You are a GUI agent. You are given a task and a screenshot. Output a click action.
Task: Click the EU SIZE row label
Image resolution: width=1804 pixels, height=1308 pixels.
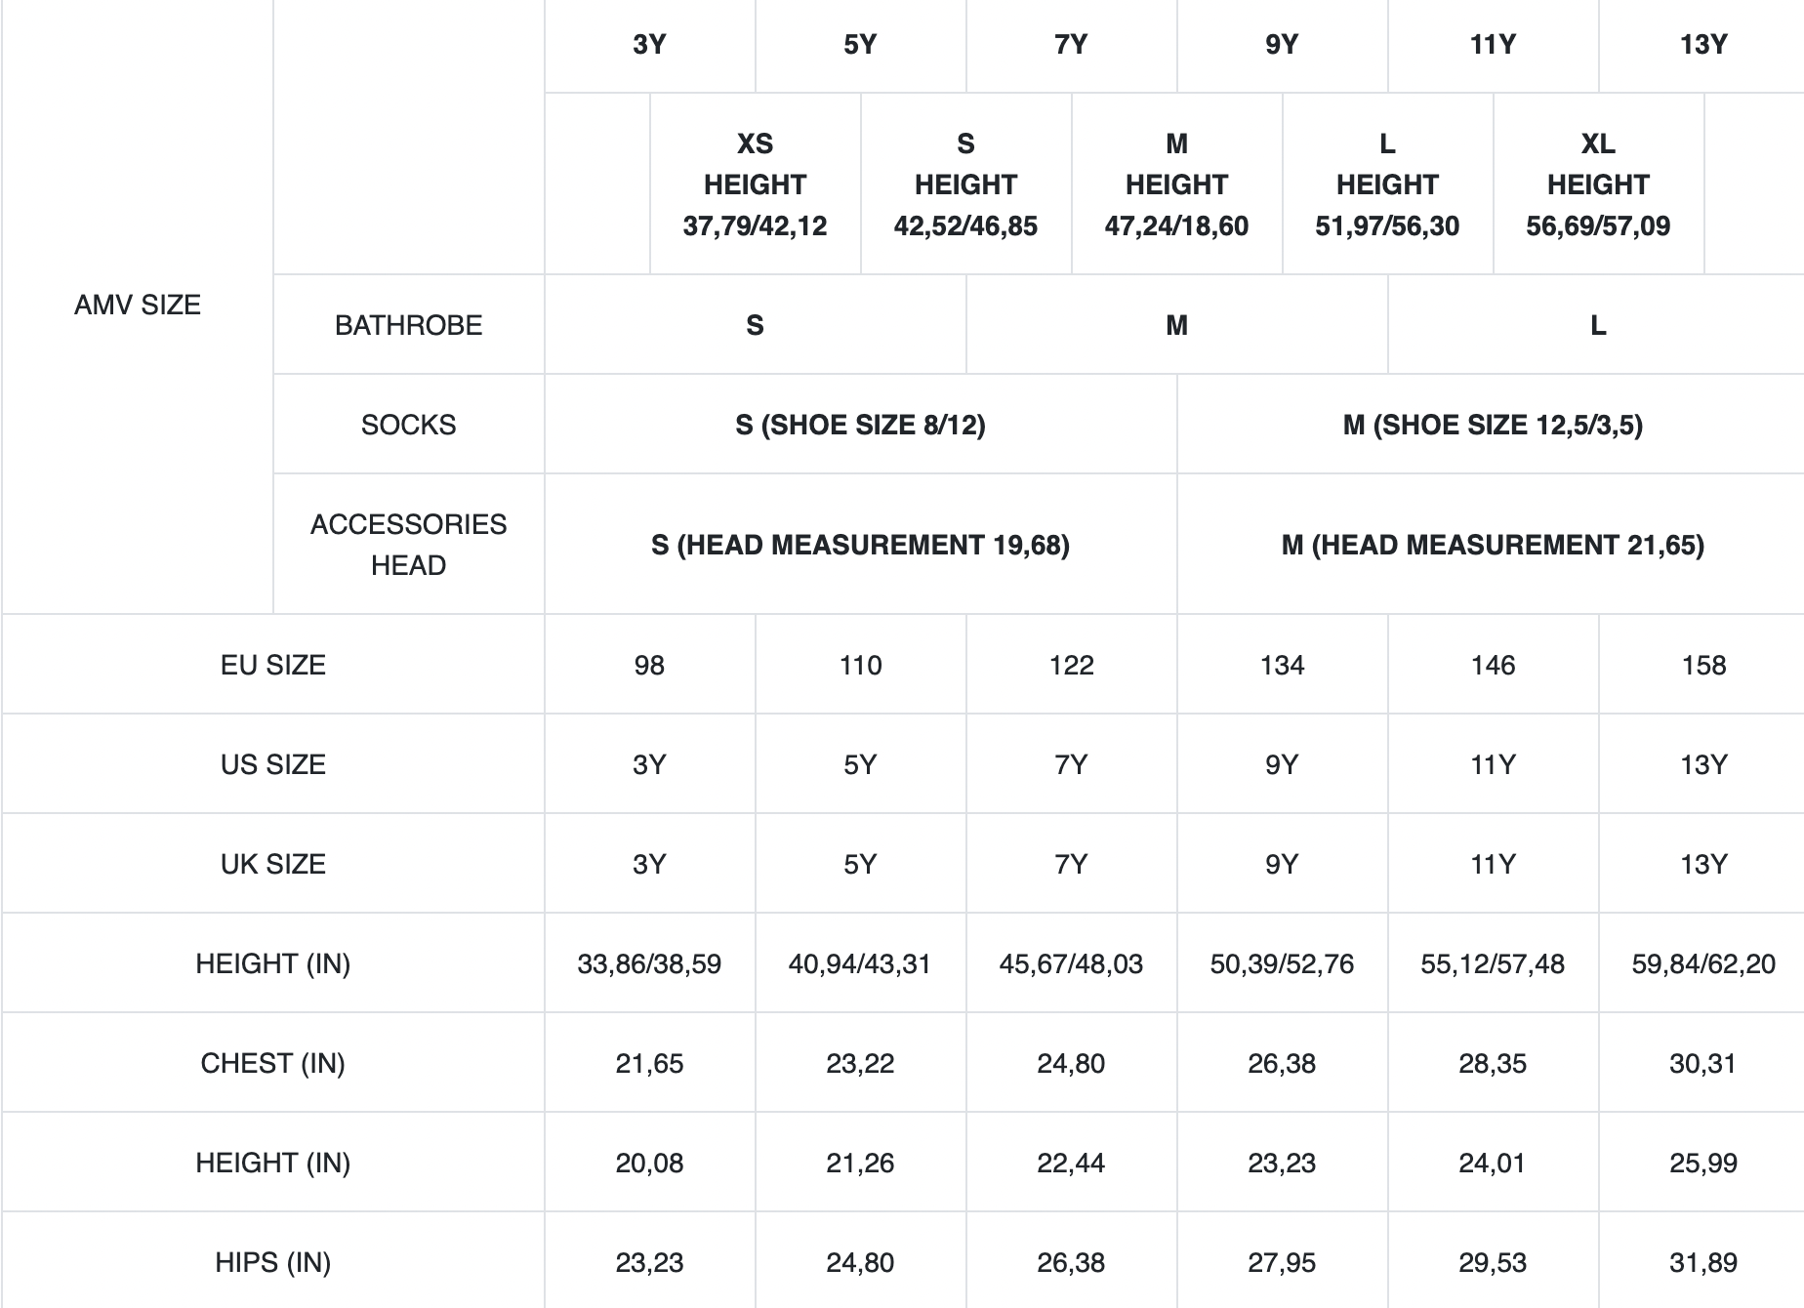pos(272,665)
